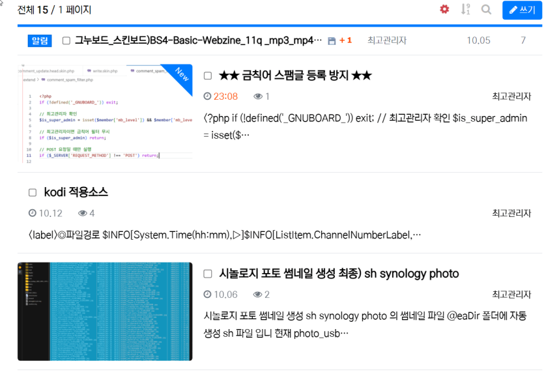The height and width of the screenshot is (374, 544).
Task: Click the clock icon next to 10.06
Action: [207, 295]
